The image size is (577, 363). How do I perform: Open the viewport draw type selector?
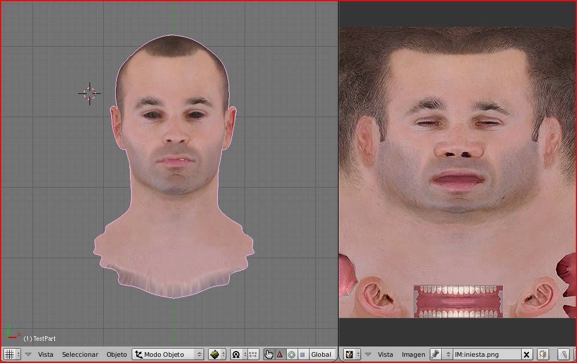(217, 354)
